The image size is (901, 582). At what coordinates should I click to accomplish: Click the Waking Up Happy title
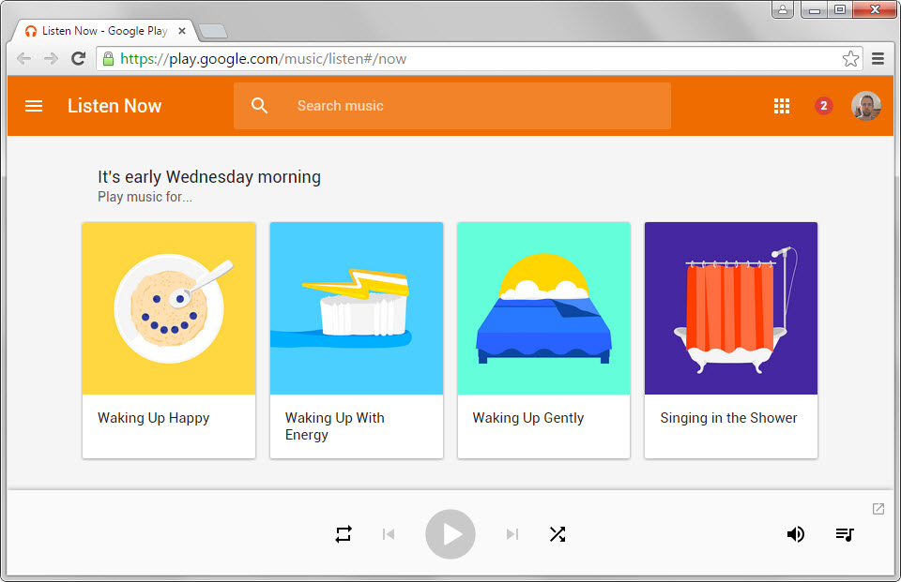click(x=153, y=418)
